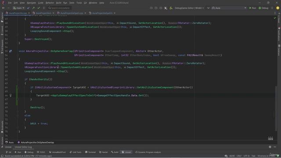Click the gutter lightbulb icon at line 66
The height and width of the screenshot is (158, 281).
pyautogui.click(x=11, y=95)
